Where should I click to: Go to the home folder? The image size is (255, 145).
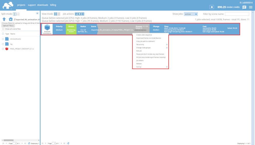(11, 19)
